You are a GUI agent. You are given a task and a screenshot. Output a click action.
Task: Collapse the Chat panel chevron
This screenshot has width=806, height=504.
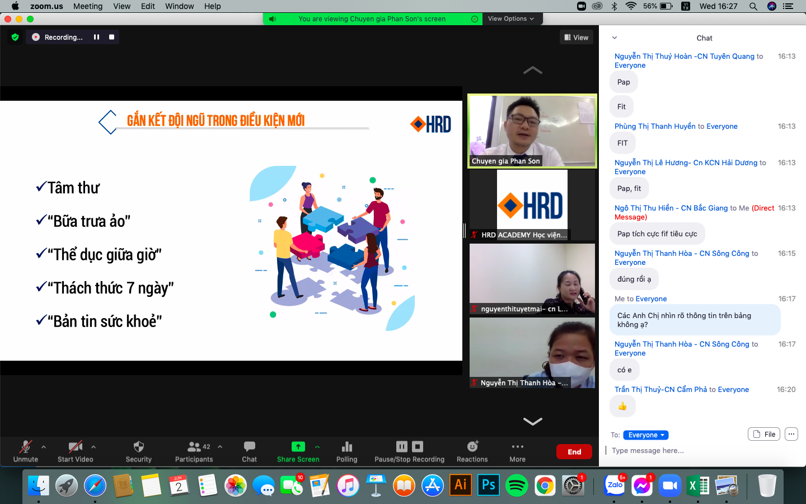[615, 38]
